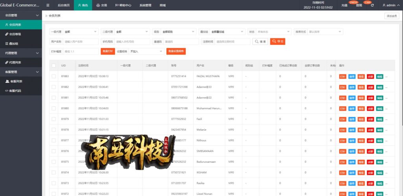Open 会员等级 sidebar item
Screen dimensions: 403x196
(21, 34)
